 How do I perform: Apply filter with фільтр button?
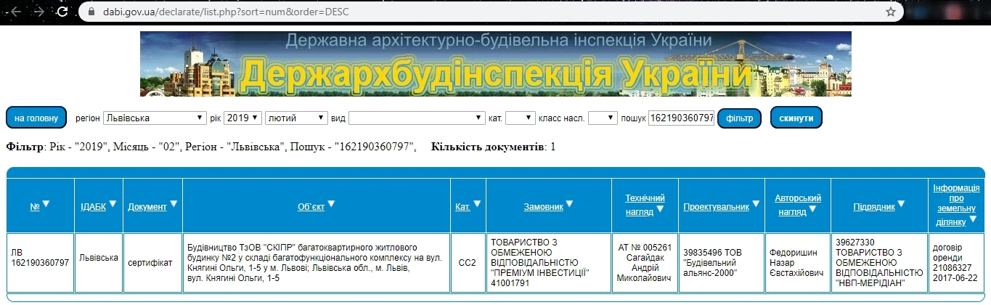[739, 117]
